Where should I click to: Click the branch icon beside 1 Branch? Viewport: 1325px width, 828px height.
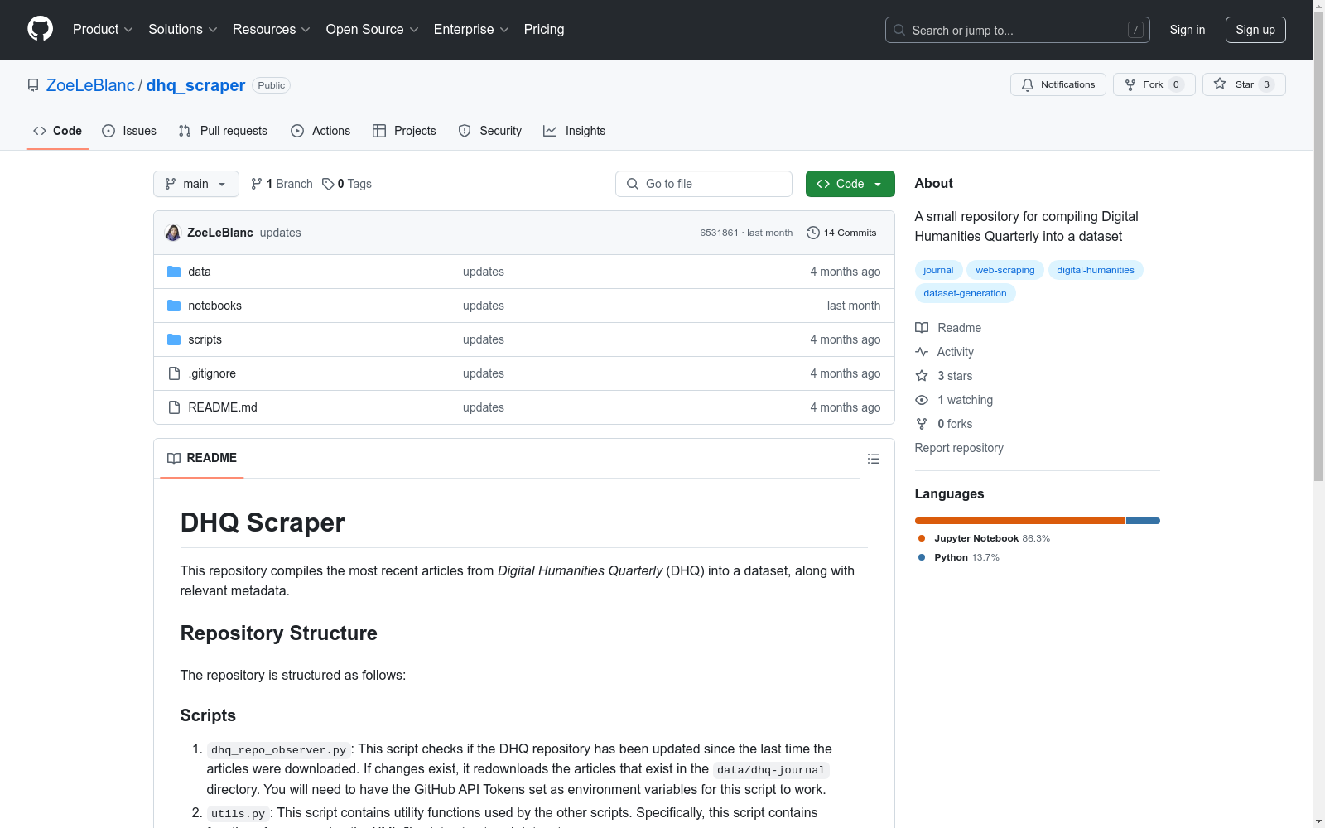[x=257, y=184]
